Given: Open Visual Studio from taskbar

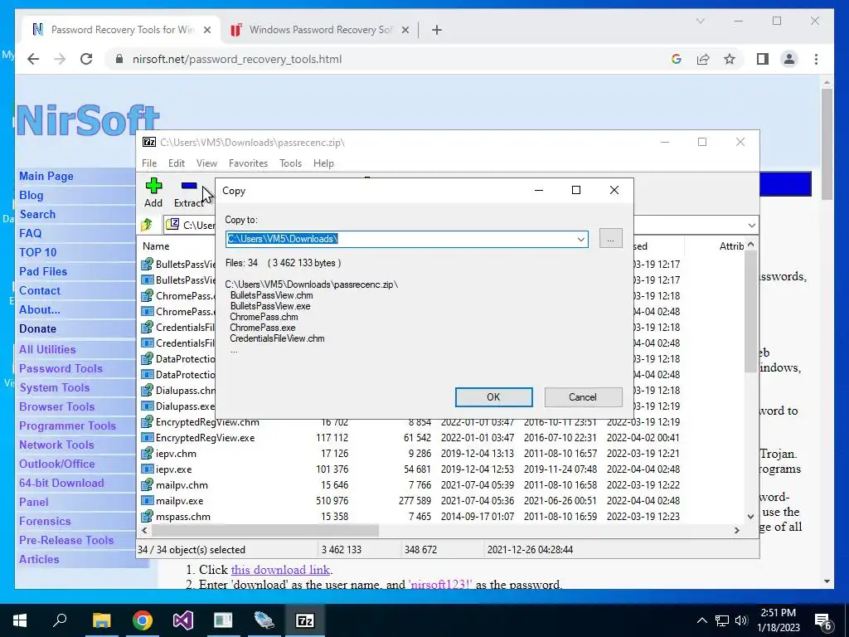Looking at the screenshot, I should (183, 620).
